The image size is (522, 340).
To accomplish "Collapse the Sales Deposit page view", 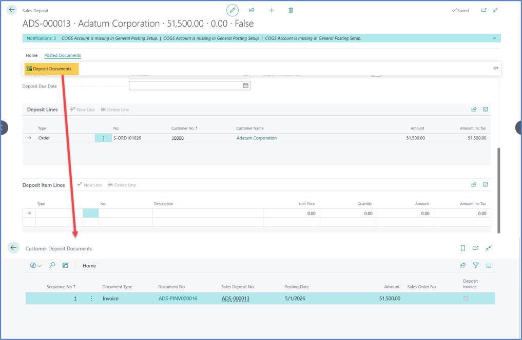I will click(495, 10).
